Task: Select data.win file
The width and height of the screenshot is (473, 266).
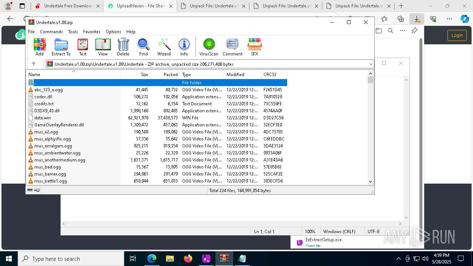Action: pos(157,117)
